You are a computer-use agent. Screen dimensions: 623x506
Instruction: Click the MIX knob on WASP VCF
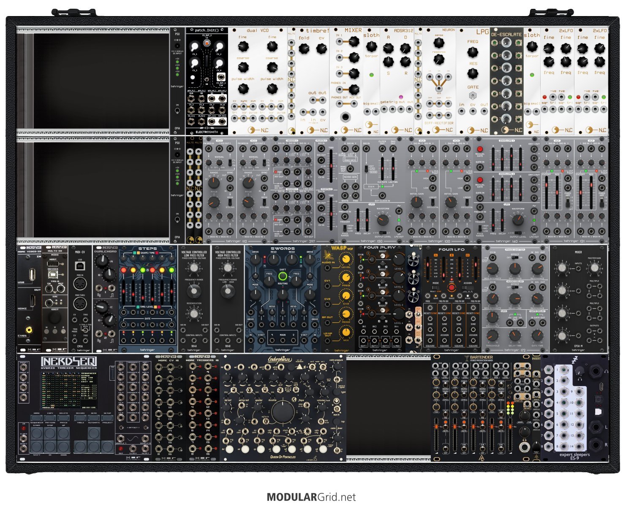pos(346,332)
